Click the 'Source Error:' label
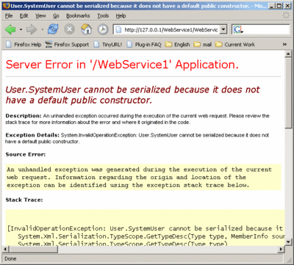The width and height of the screenshot is (294, 265). (x=26, y=154)
